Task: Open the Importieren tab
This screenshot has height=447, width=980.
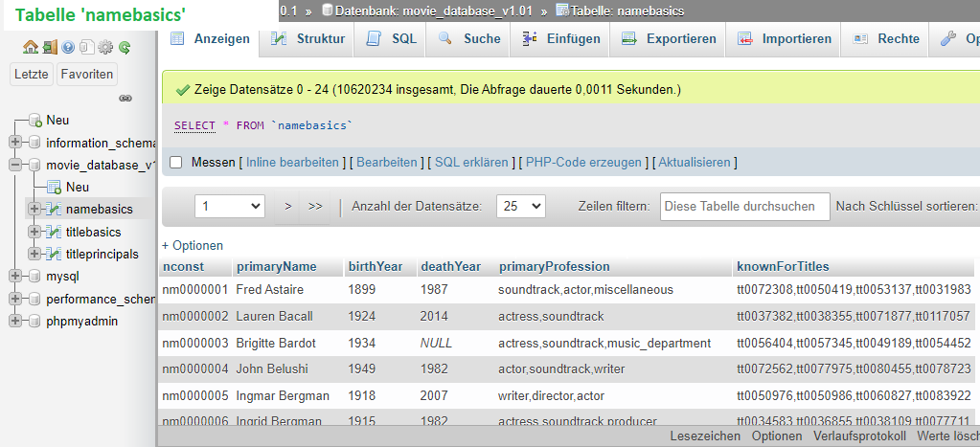Action: click(785, 38)
